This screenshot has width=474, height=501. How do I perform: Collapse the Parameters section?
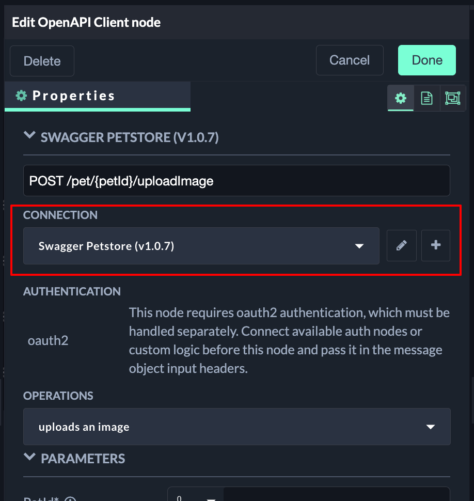[30, 458]
